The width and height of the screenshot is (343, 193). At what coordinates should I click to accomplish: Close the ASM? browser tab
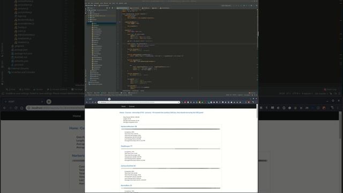106,99
